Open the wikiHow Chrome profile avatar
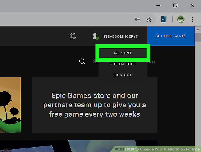Viewport: 201px width, 152px height. pyautogui.click(x=181, y=19)
